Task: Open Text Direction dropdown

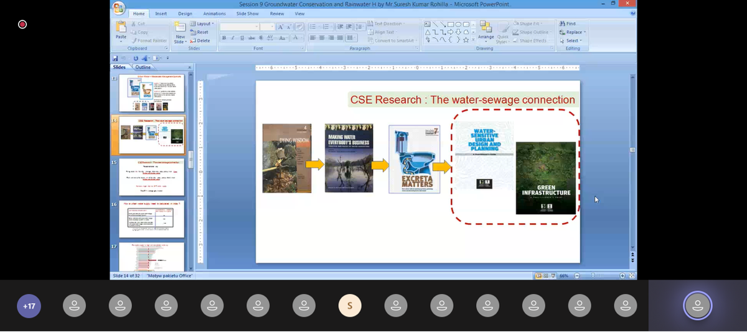Action: click(387, 24)
